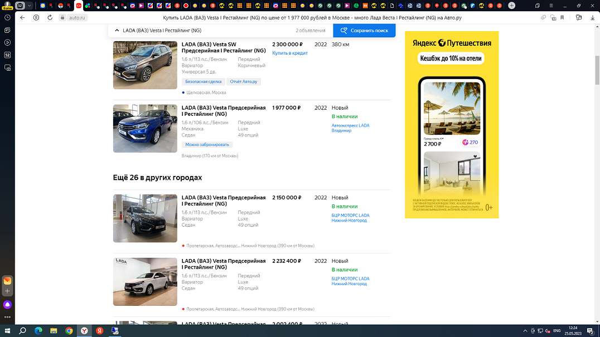
Task: Show hidden tray icons chevron
Action: tap(525, 331)
